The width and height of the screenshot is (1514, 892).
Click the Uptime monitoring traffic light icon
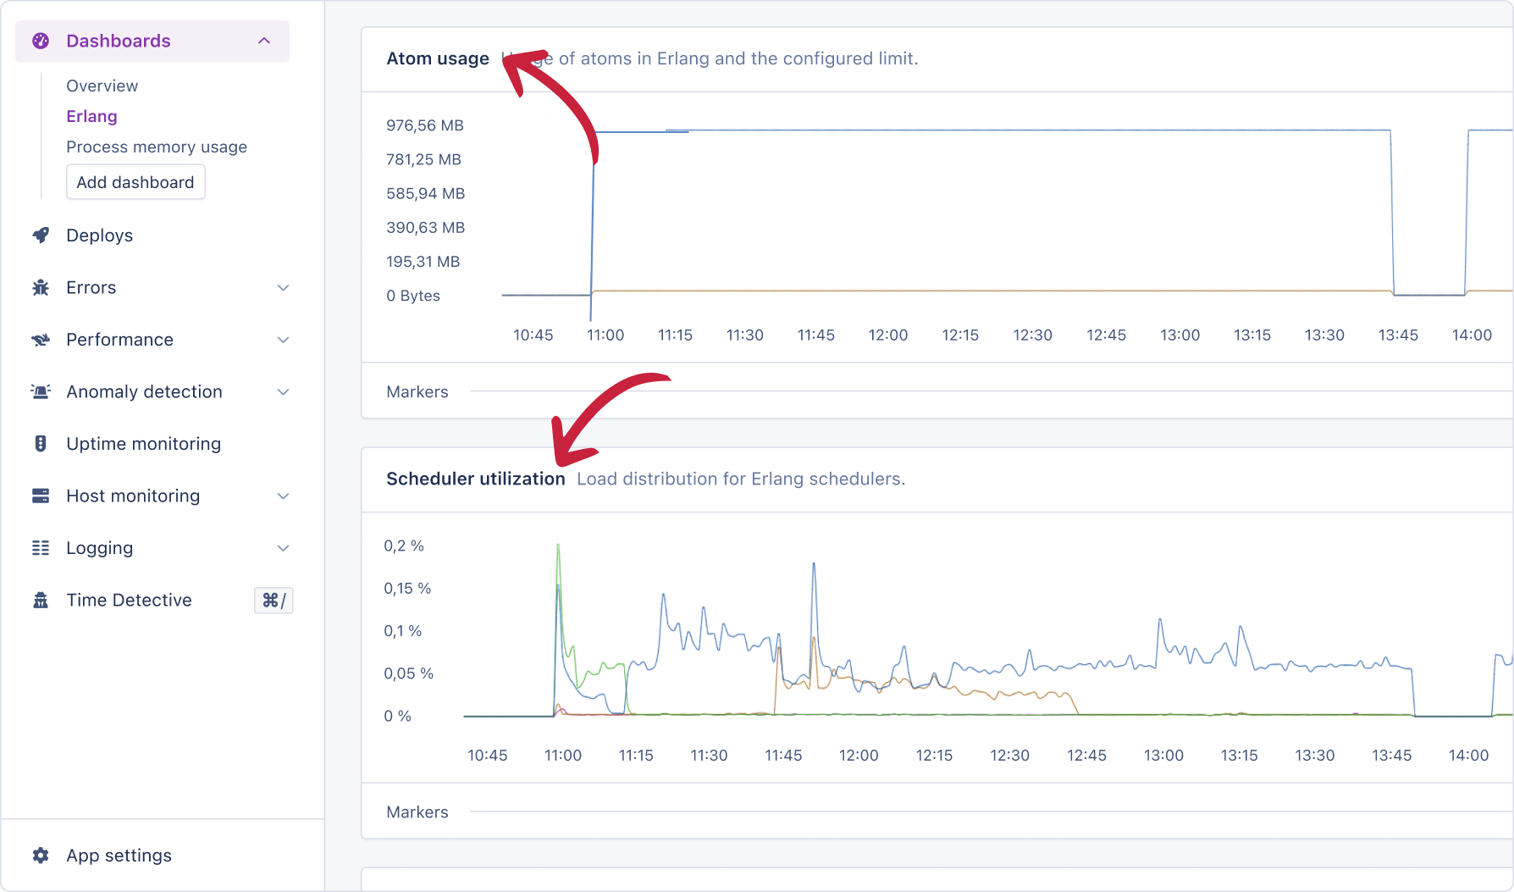(x=41, y=444)
